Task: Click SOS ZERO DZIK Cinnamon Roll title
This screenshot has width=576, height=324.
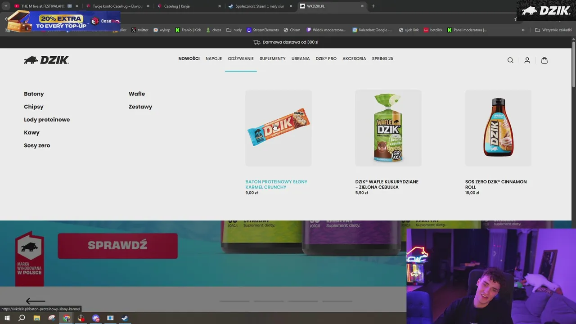Action: (x=496, y=184)
